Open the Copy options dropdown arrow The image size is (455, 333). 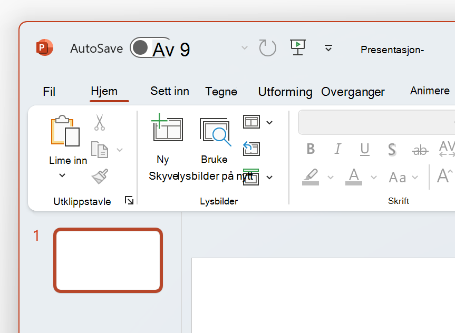pyautogui.click(x=120, y=150)
